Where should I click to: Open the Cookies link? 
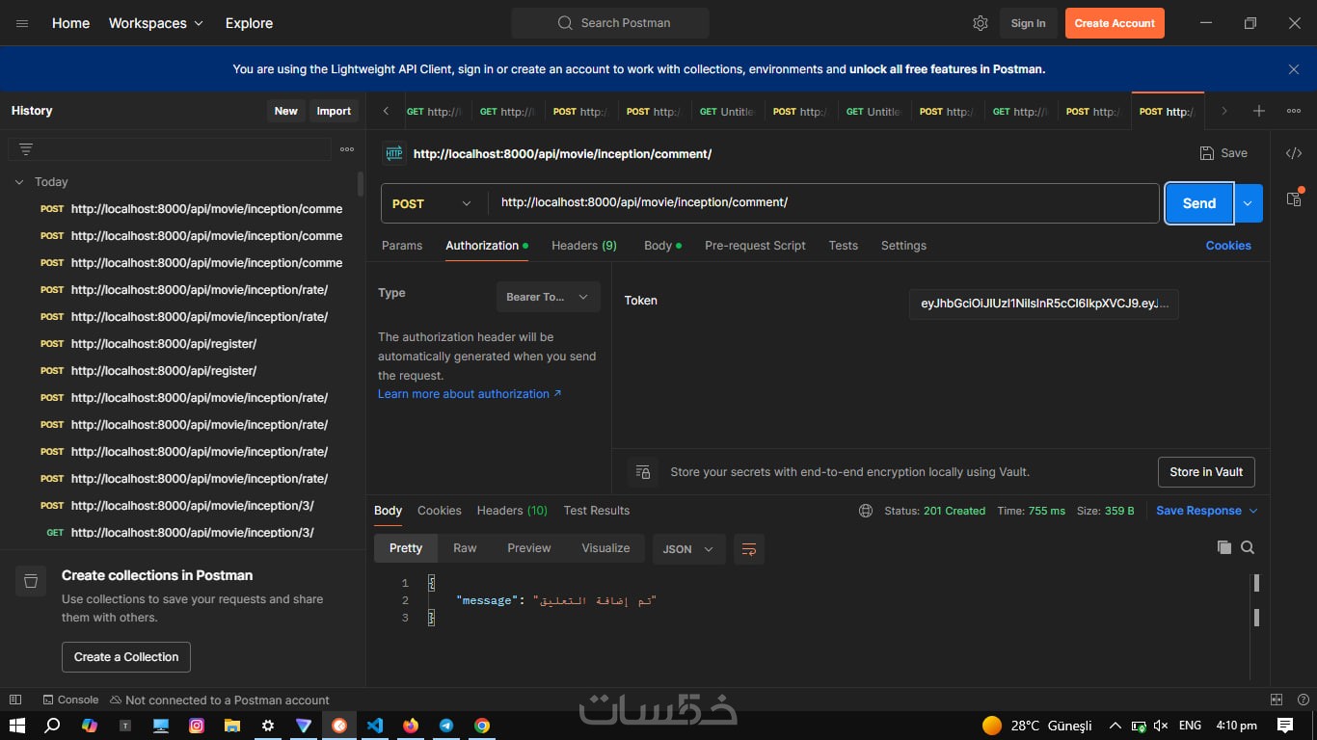tap(1228, 246)
